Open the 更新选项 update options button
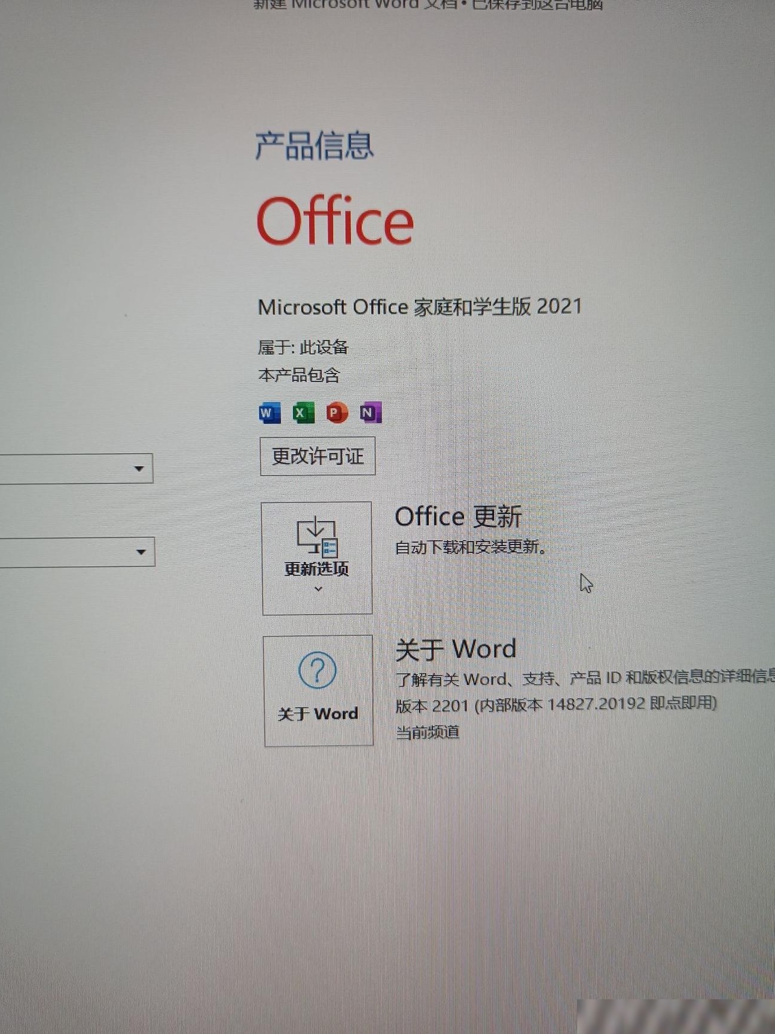 point(317,558)
